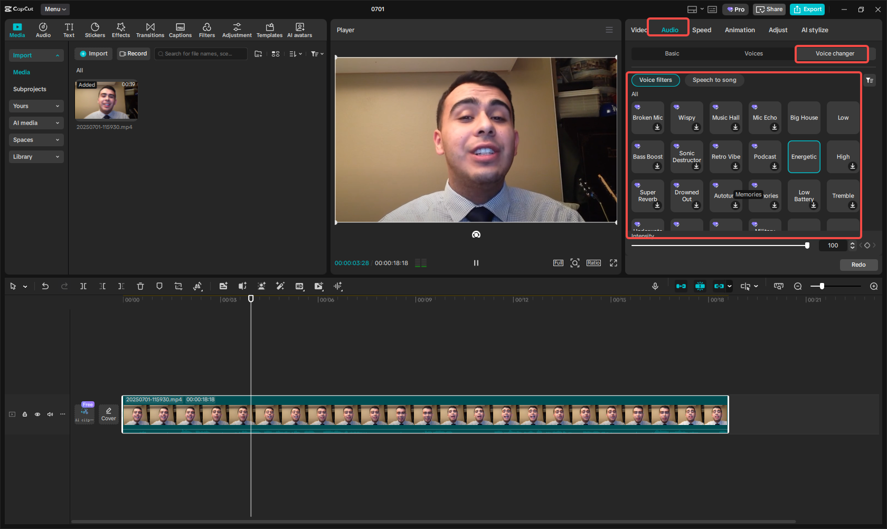Image resolution: width=887 pixels, height=529 pixels.
Task: Mute the video track audio
Action: pyautogui.click(x=50, y=414)
